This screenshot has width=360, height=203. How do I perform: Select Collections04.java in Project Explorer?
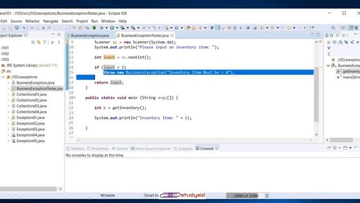[31, 112]
